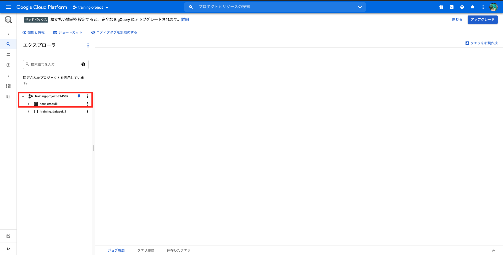Click the アップグレード button

tap(482, 19)
